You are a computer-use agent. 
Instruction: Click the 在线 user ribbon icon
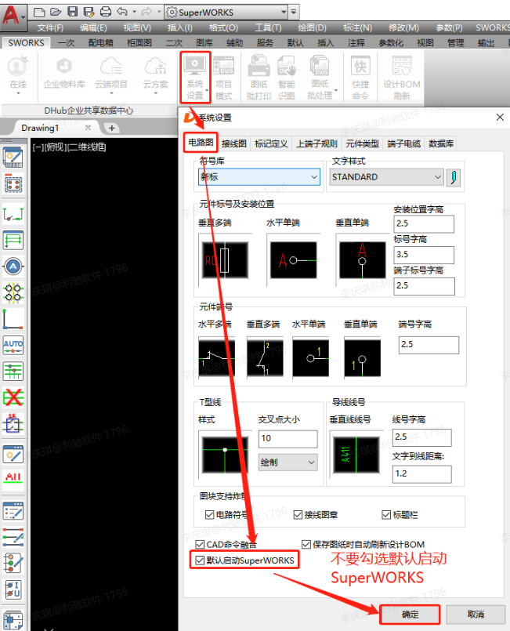(18, 73)
